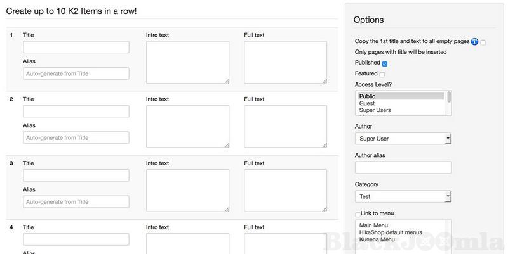Focus the Title field of item 1
Image resolution: width=508 pixels, height=254 pixels.
click(x=76, y=48)
